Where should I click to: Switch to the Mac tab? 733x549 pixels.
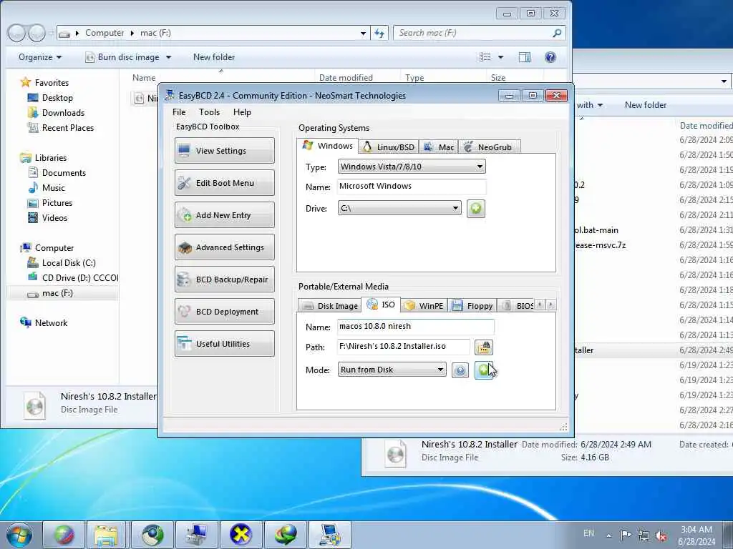point(439,147)
